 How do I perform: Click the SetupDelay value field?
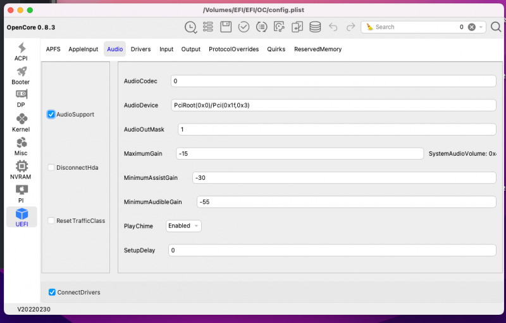(x=332, y=250)
